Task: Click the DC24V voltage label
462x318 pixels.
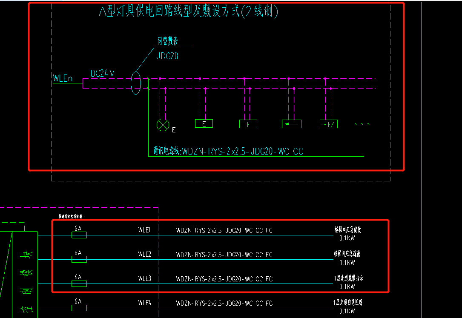Action: coord(103,73)
